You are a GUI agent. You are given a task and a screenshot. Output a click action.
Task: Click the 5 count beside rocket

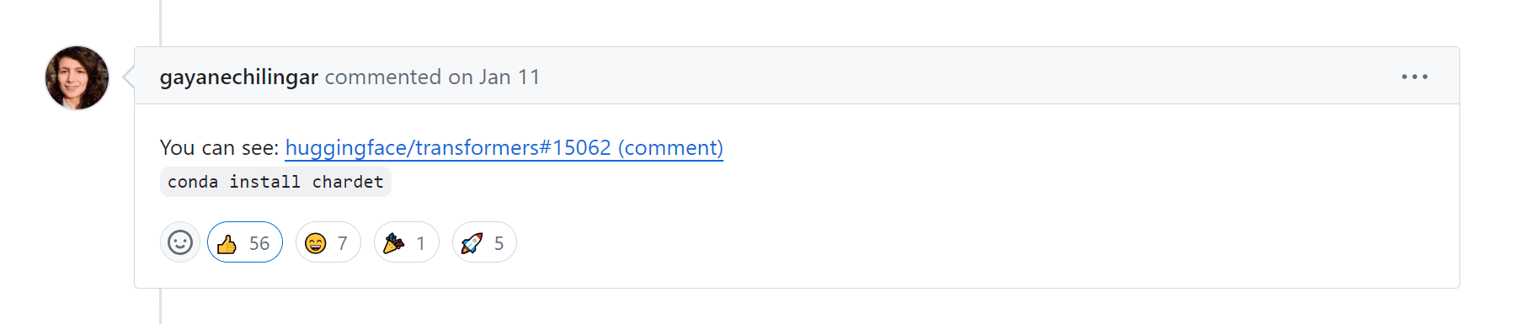click(x=499, y=243)
